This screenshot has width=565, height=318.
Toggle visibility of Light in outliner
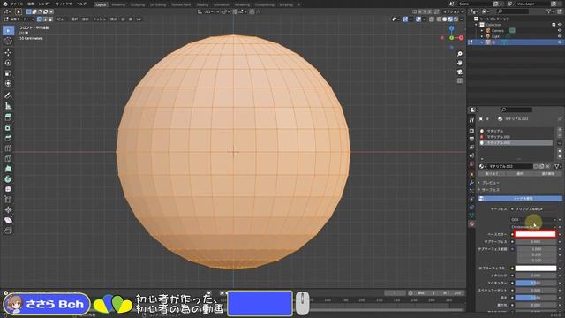[560, 36]
